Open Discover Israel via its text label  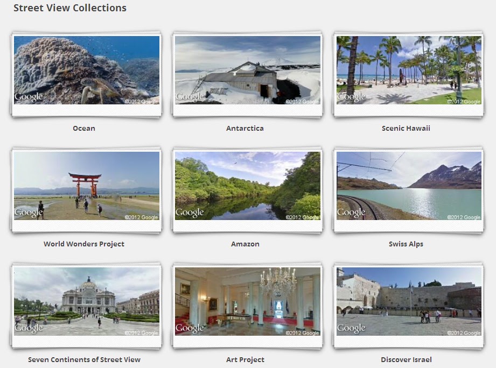406,359
